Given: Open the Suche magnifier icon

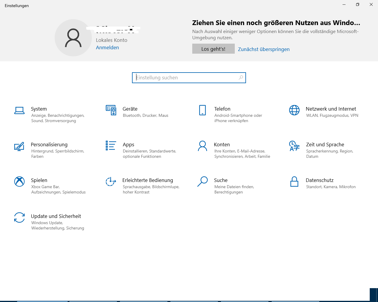Looking at the screenshot, I should point(203,182).
